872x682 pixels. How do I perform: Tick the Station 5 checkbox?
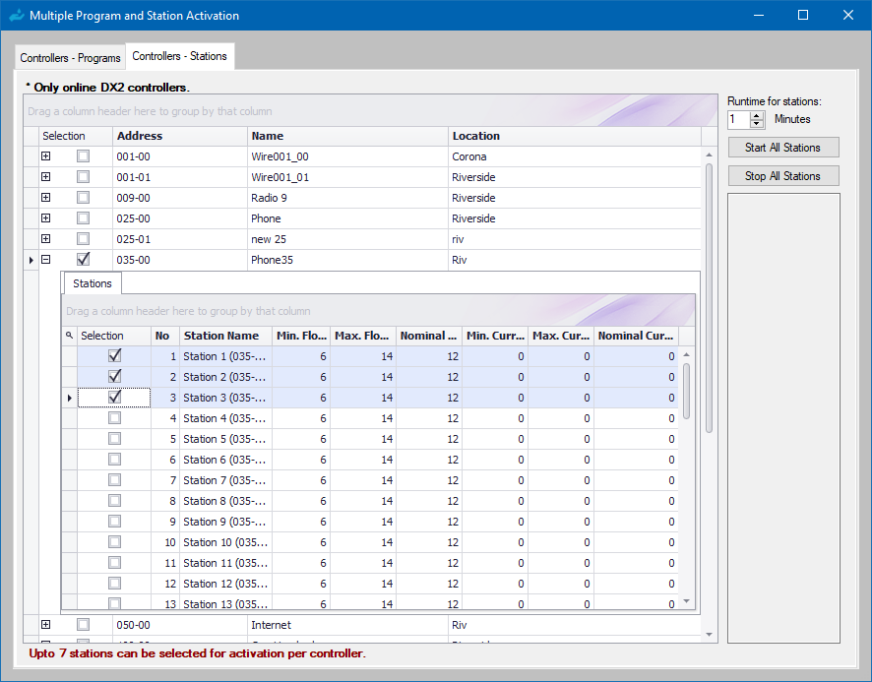point(114,438)
